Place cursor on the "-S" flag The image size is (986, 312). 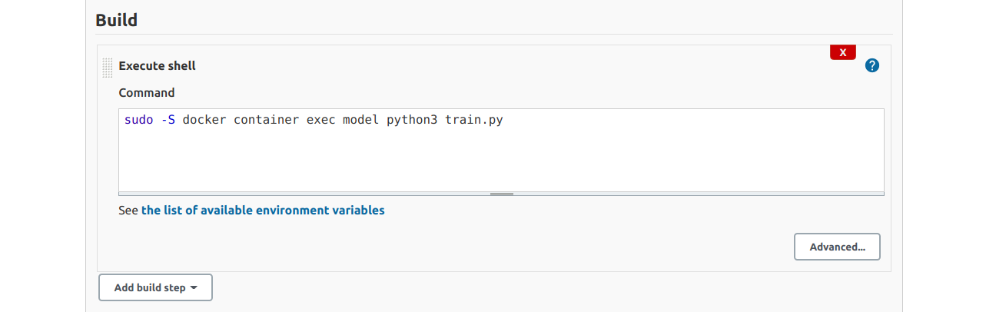click(x=168, y=121)
